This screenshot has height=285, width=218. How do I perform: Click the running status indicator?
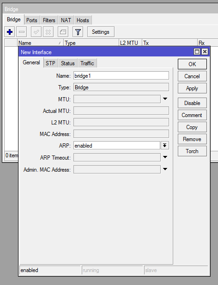tap(112, 270)
